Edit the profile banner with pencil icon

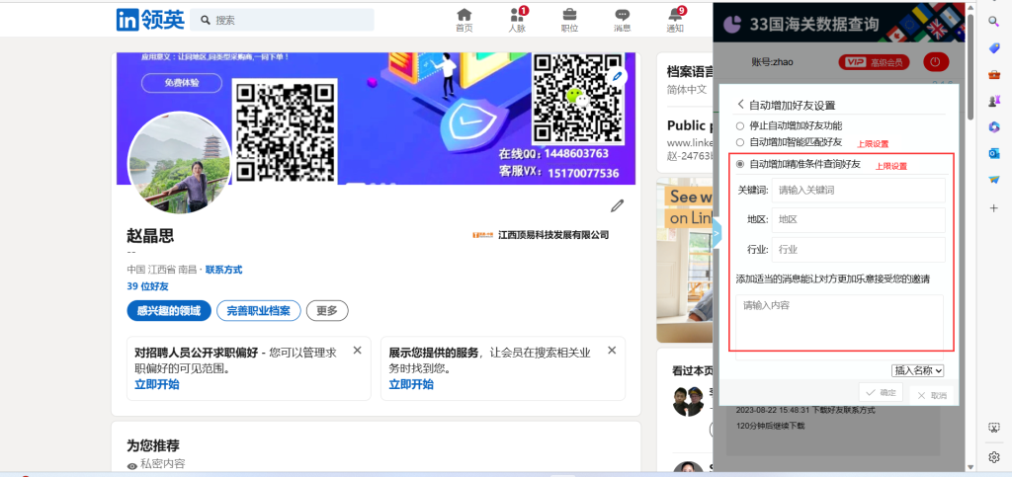[618, 76]
